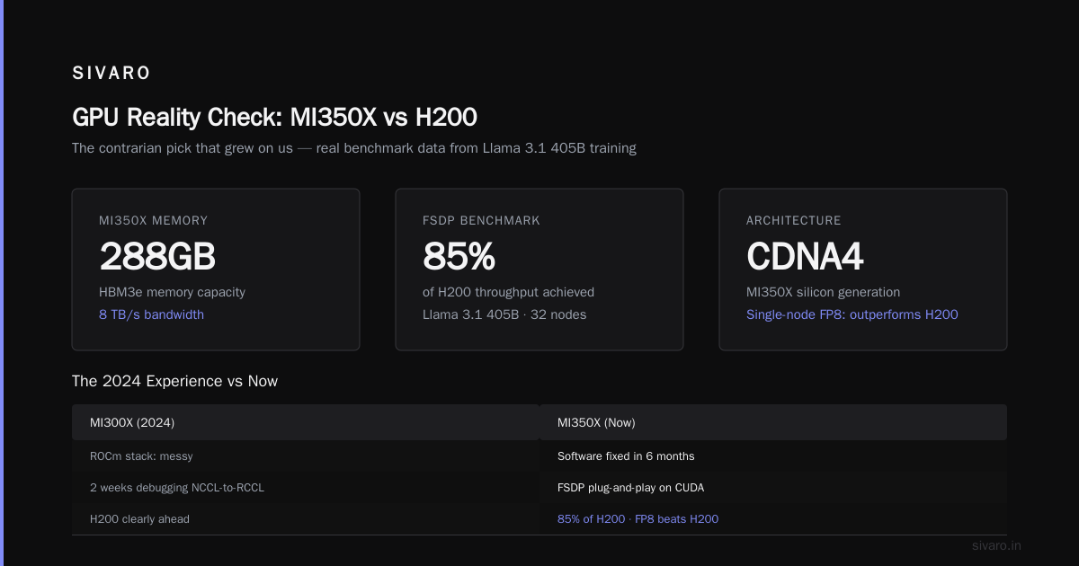Click the 'H200 clearly ahead' cell
This screenshot has height=566, width=1079.
coord(306,519)
